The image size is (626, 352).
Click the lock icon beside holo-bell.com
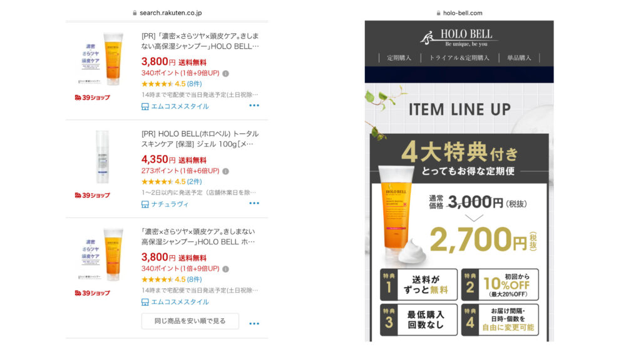(438, 13)
